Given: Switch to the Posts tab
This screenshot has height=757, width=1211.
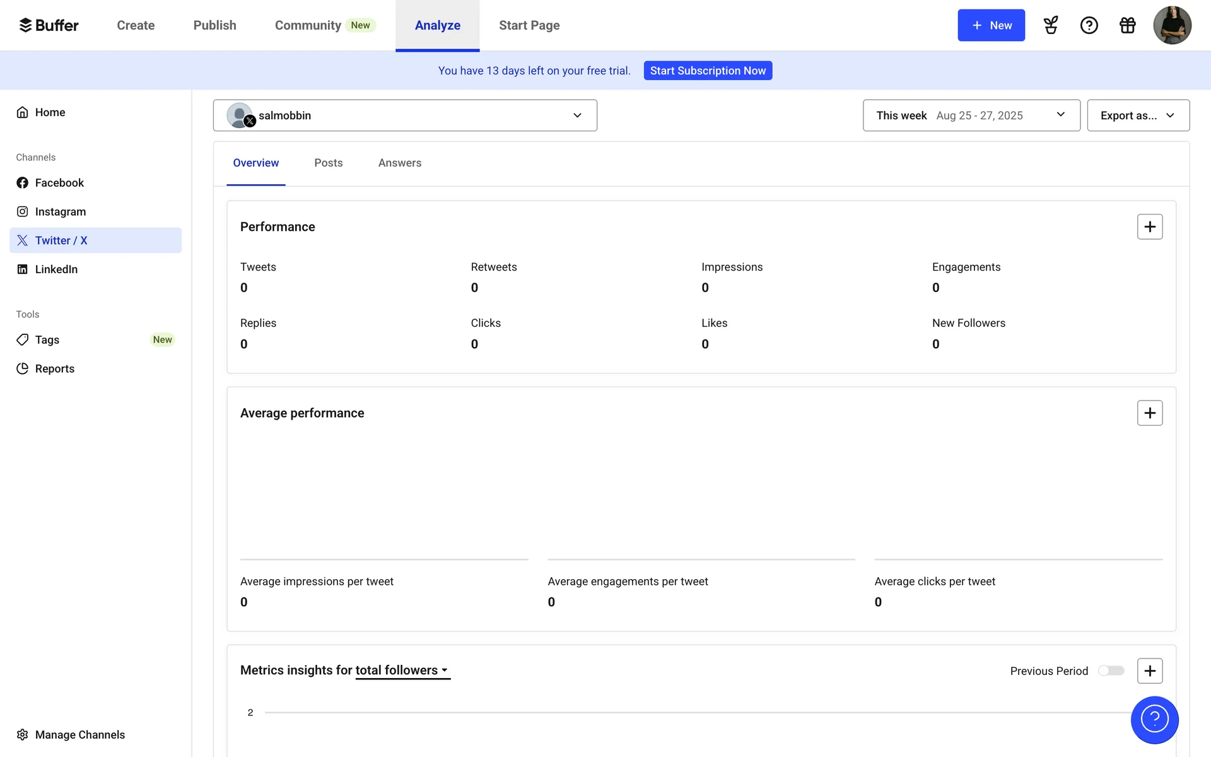Looking at the screenshot, I should tap(328, 163).
